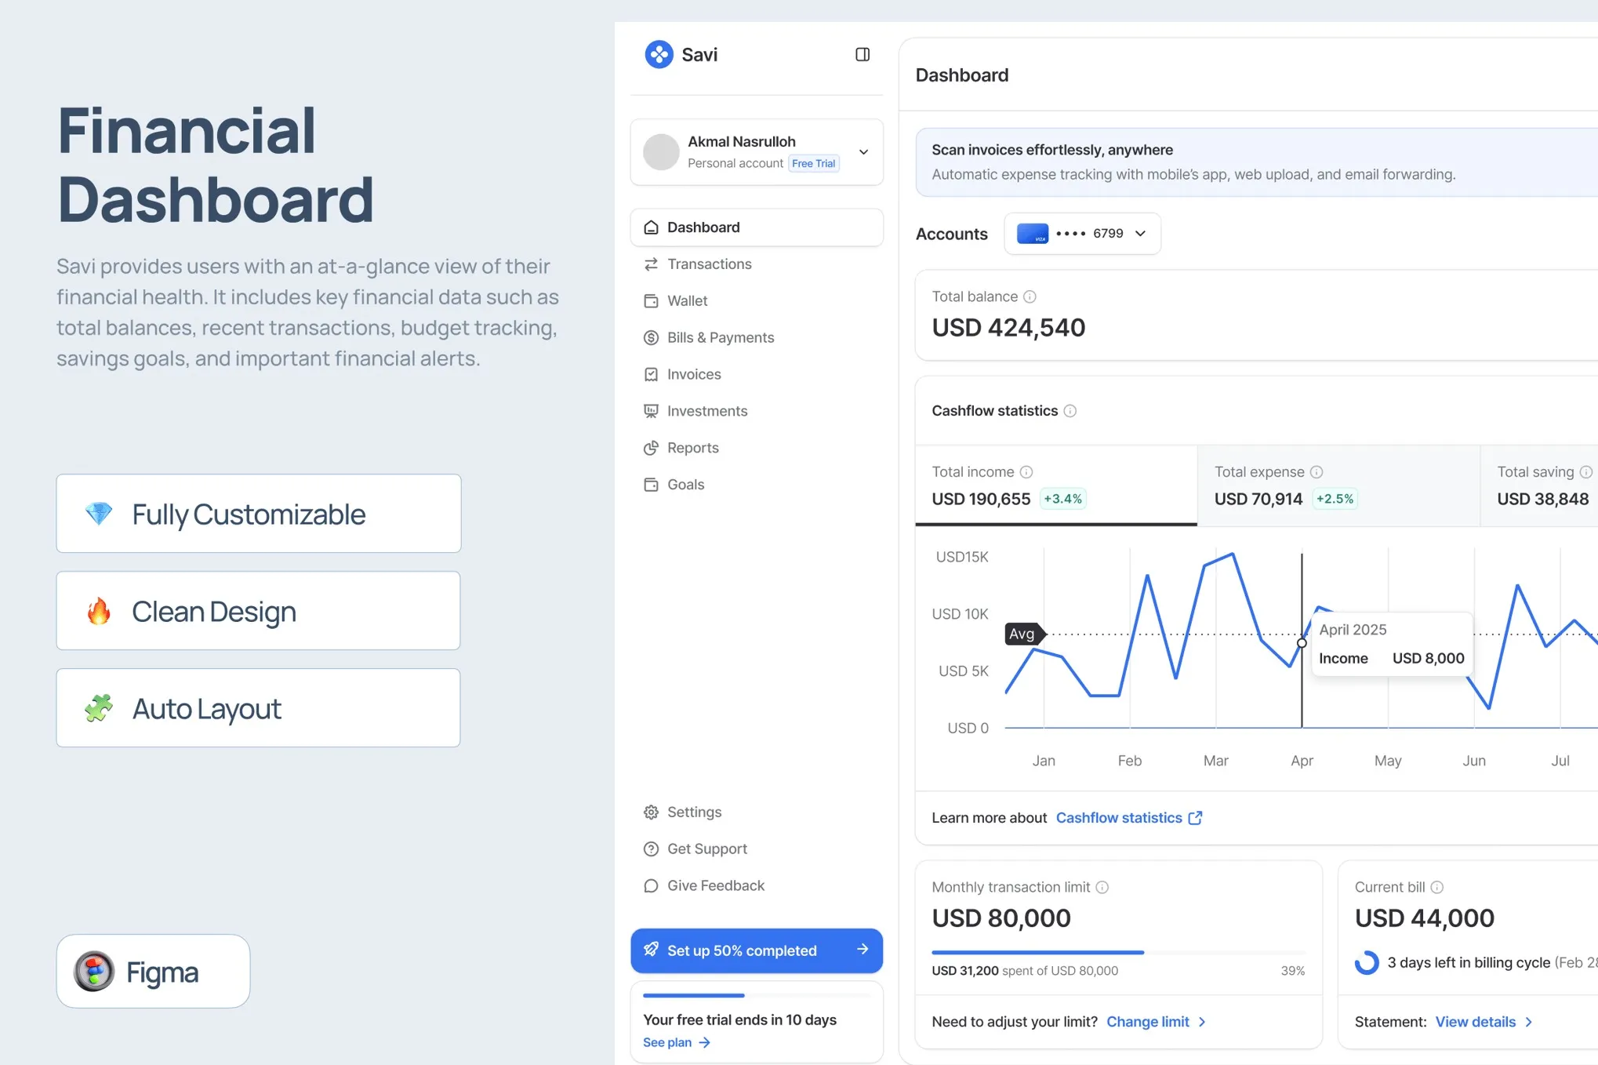
Task: Click the Scan invoices effortlessly banner
Action: pos(1256,162)
